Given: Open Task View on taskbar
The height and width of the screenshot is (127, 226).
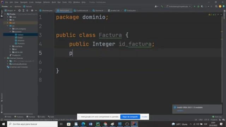Looking at the screenshot, I should pos(61,124).
